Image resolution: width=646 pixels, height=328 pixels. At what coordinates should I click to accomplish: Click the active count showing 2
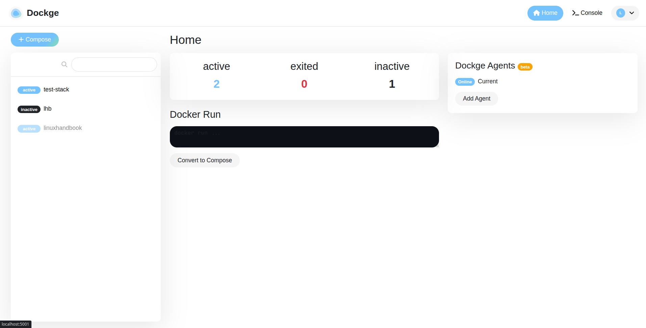216,84
